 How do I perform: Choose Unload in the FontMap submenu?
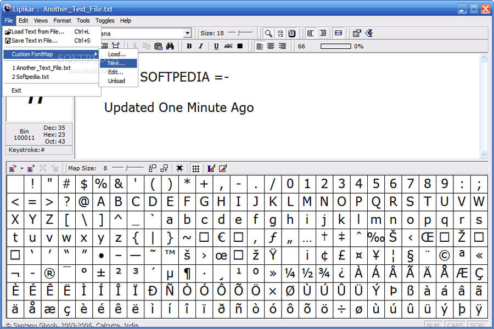(x=118, y=81)
